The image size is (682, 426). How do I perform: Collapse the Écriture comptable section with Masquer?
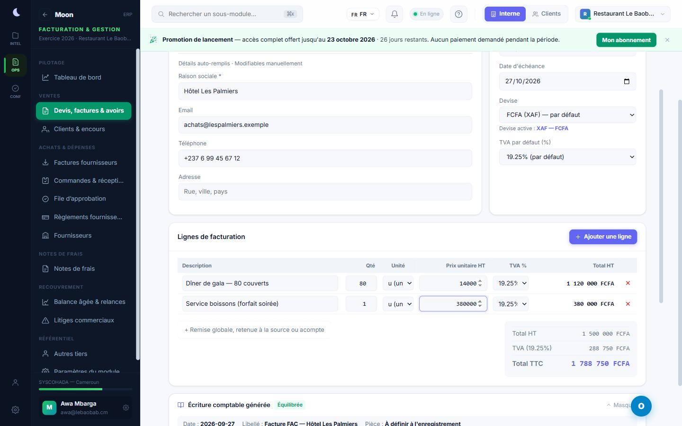619,405
